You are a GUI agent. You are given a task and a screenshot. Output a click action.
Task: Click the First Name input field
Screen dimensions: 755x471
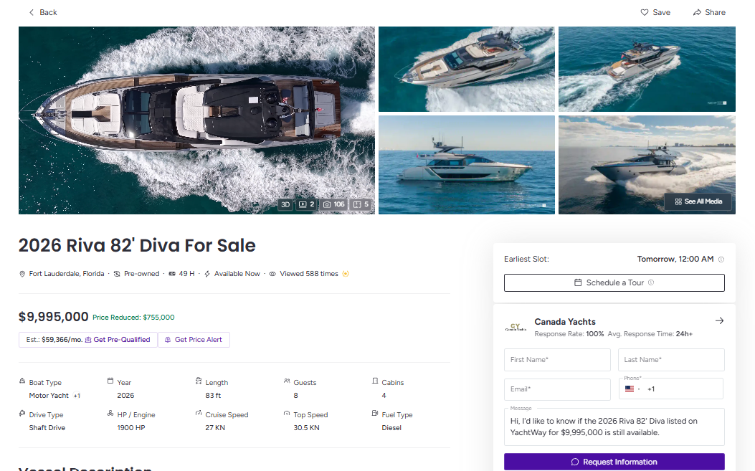(x=557, y=359)
